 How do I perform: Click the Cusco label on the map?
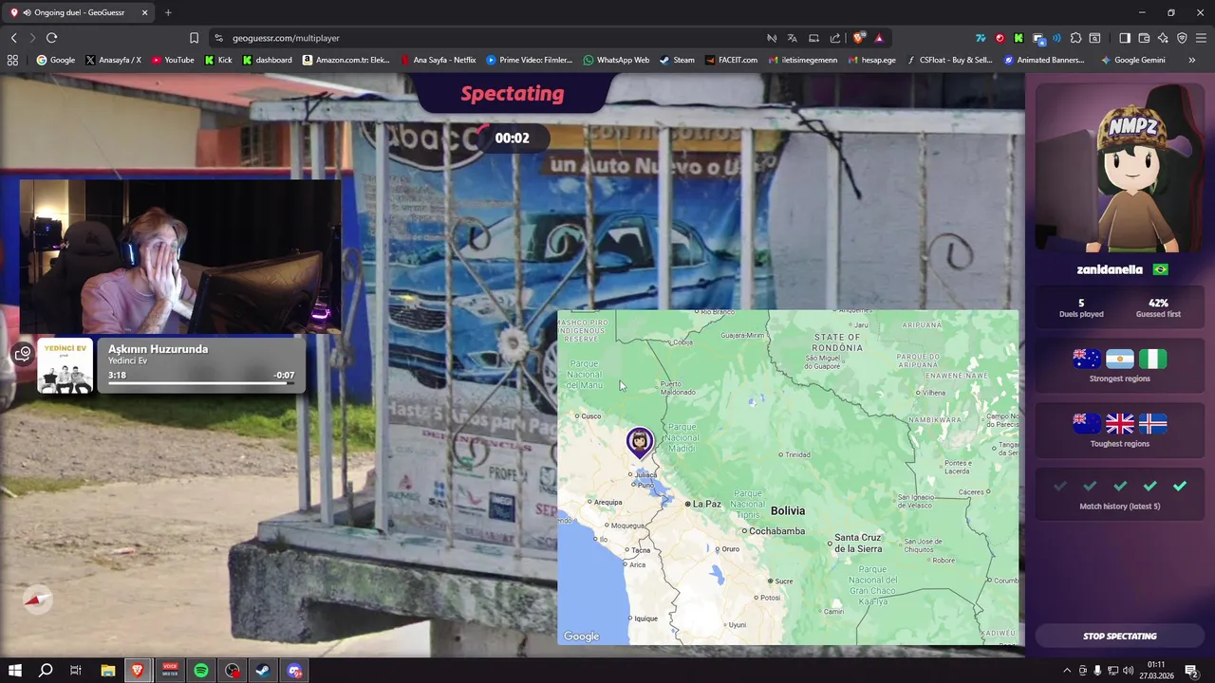pyautogui.click(x=590, y=415)
